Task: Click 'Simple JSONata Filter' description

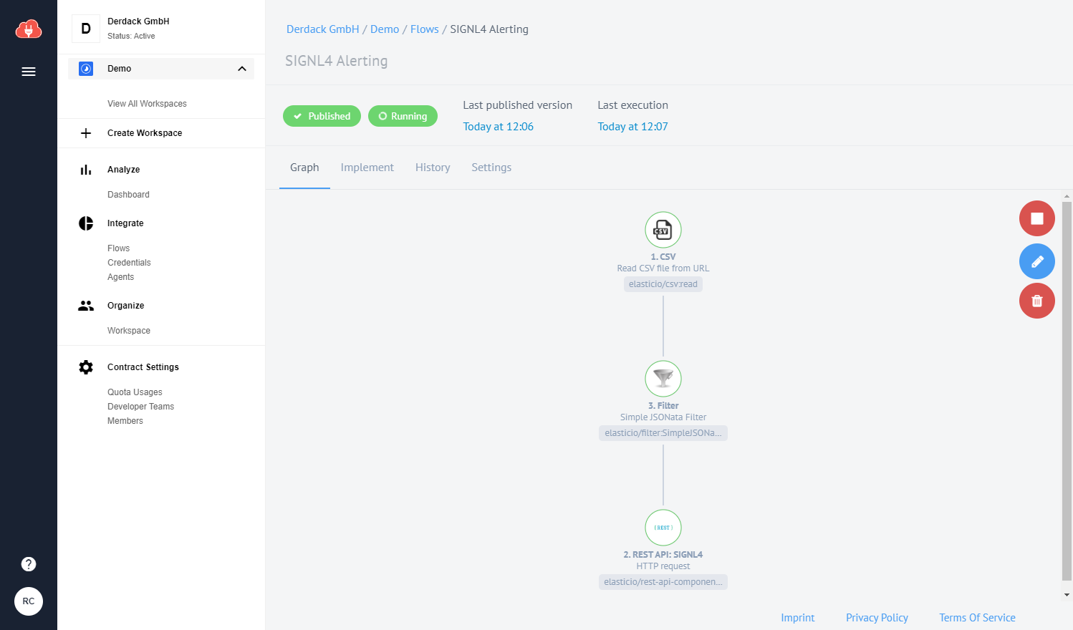Action: pos(663,417)
